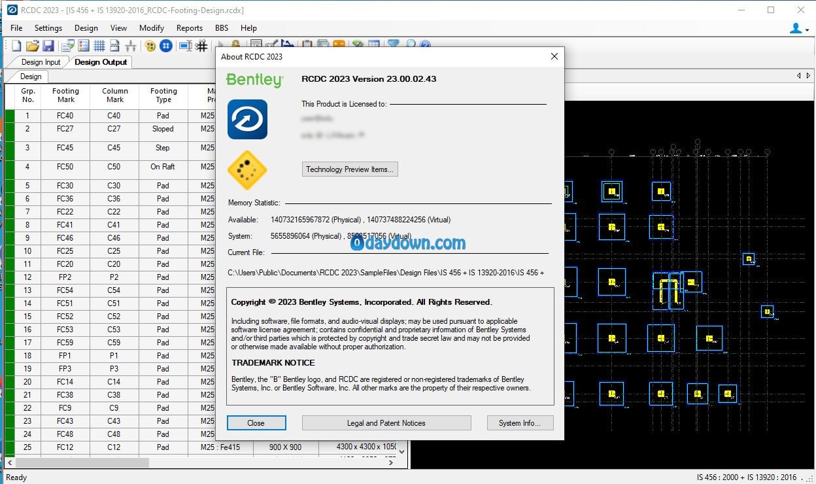Click the black hash grid toolbar icon
Image resolution: width=816 pixels, height=484 pixels.
click(x=202, y=46)
